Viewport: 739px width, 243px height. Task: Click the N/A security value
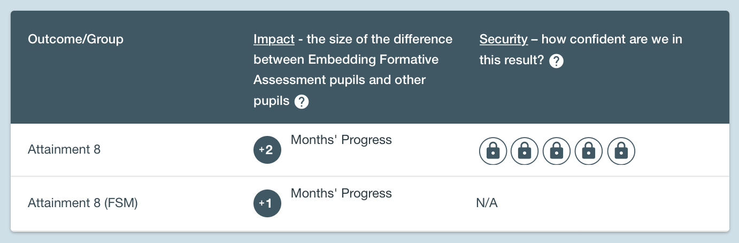[x=487, y=203]
